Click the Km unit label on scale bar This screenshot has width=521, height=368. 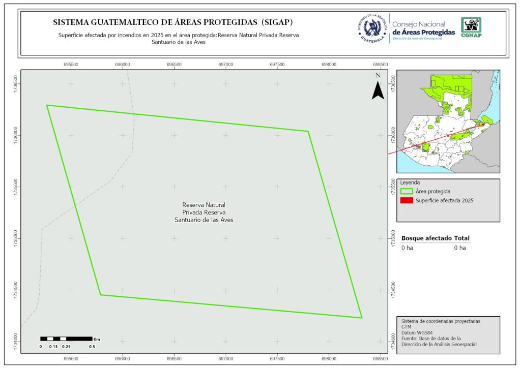coord(97,339)
